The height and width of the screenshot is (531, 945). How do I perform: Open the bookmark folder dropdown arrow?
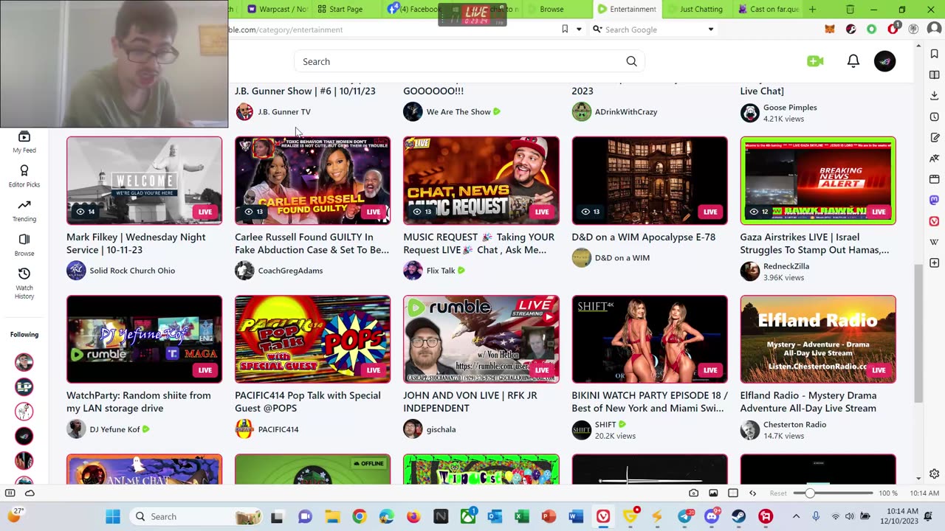coord(579,29)
